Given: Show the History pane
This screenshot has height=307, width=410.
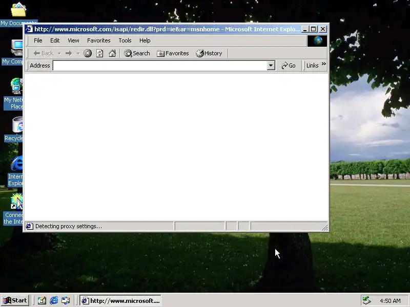Looking at the screenshot, I should click(x=209, y=54).
